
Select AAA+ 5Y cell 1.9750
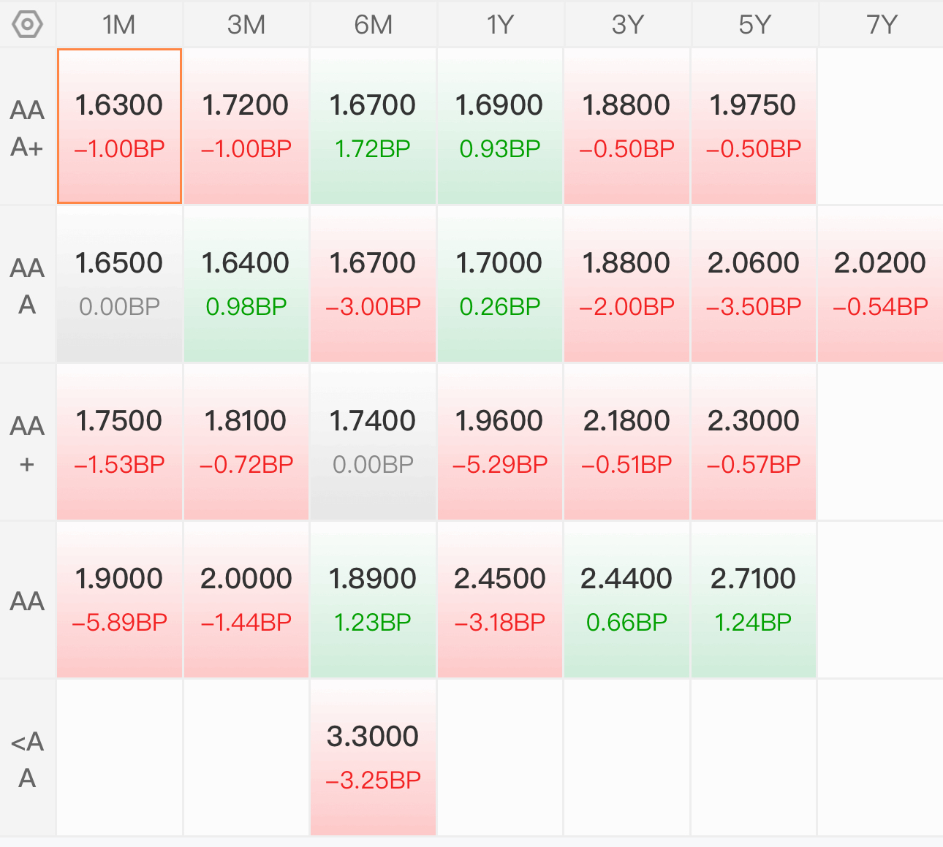pos(754,126)
